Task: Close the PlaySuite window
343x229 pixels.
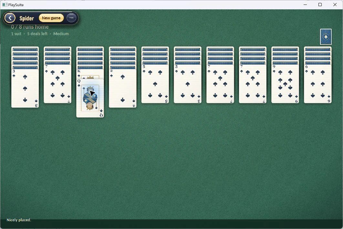Action: tap(335, 5)
